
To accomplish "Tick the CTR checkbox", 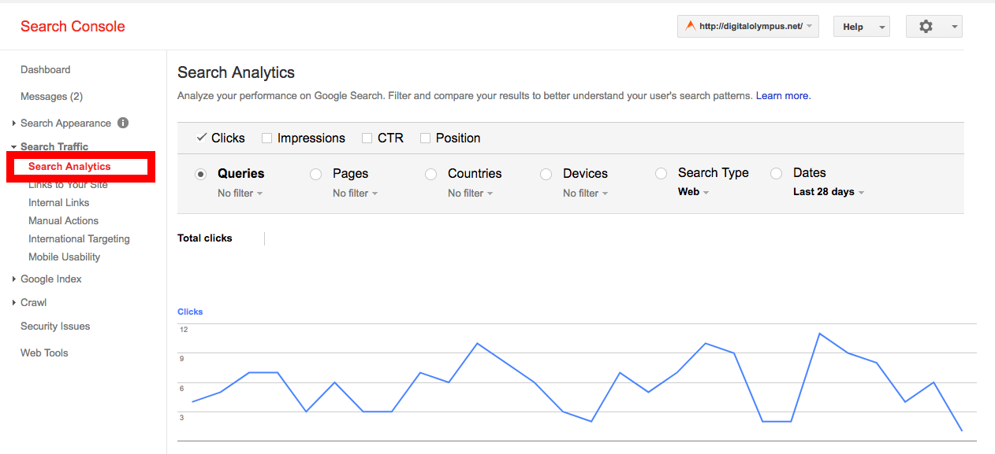I will click(x=367, y=138).
